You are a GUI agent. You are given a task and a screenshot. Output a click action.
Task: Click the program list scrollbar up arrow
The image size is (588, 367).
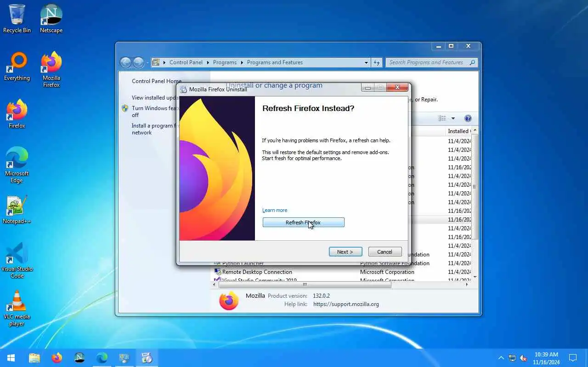click(475, 131)
